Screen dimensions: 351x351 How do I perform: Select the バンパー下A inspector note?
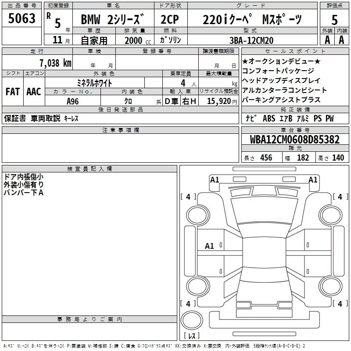(24, 192)
